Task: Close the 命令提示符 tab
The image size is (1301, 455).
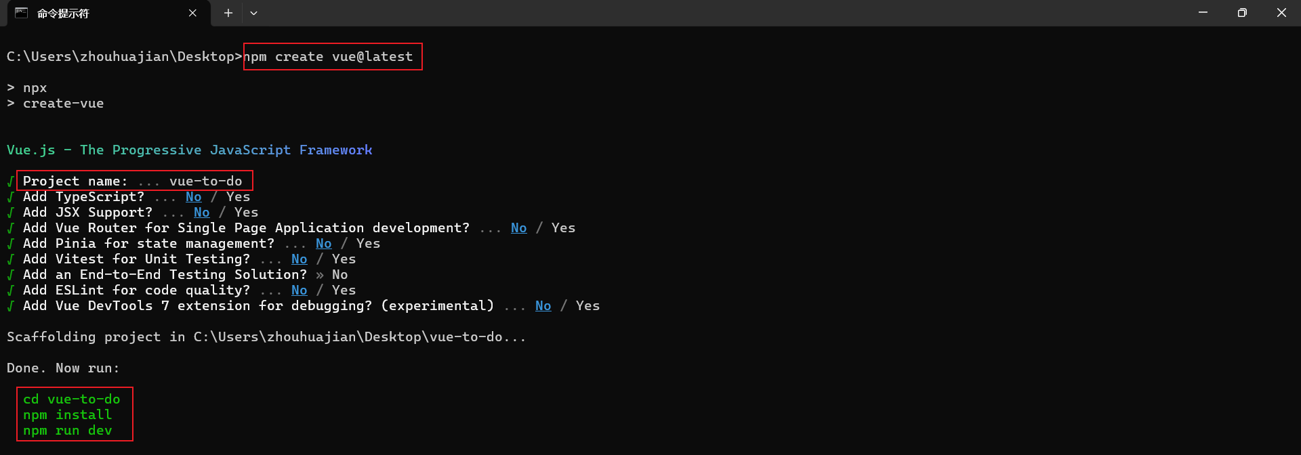Action: coord(192,13)
